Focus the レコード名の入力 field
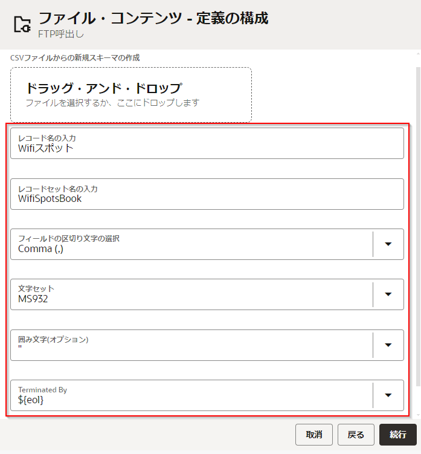 (207, 143)
